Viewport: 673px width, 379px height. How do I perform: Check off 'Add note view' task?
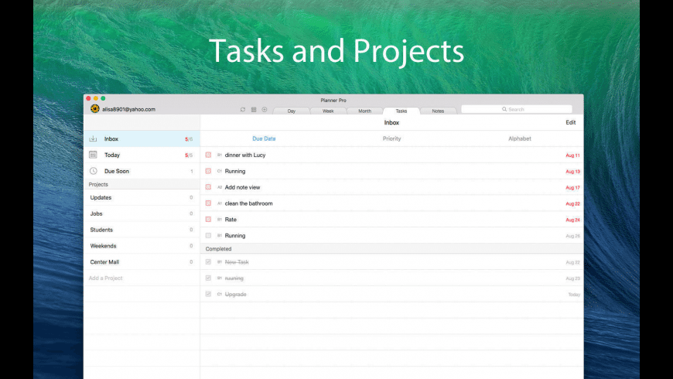208,187
